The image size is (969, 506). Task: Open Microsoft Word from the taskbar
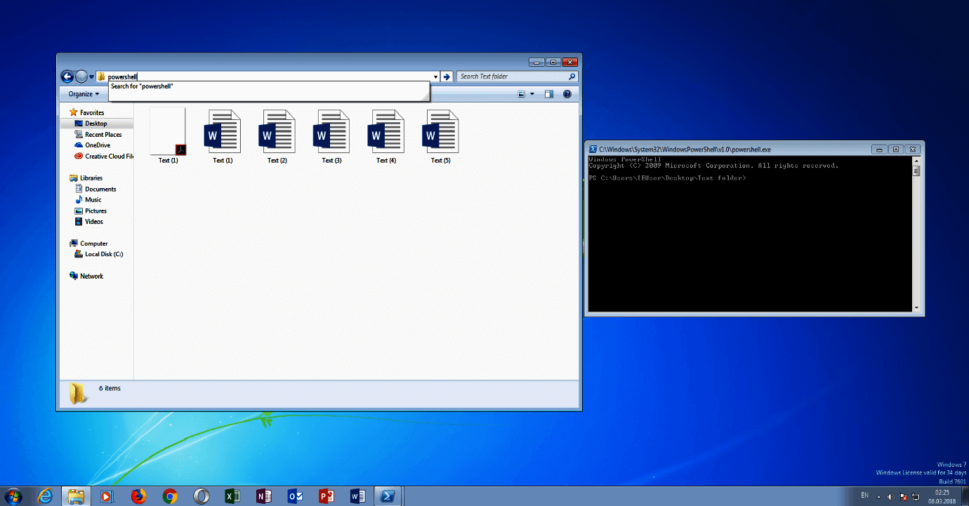[x=357, y=496]
